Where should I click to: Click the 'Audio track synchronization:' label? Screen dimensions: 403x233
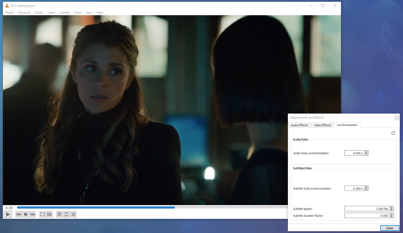311,153
